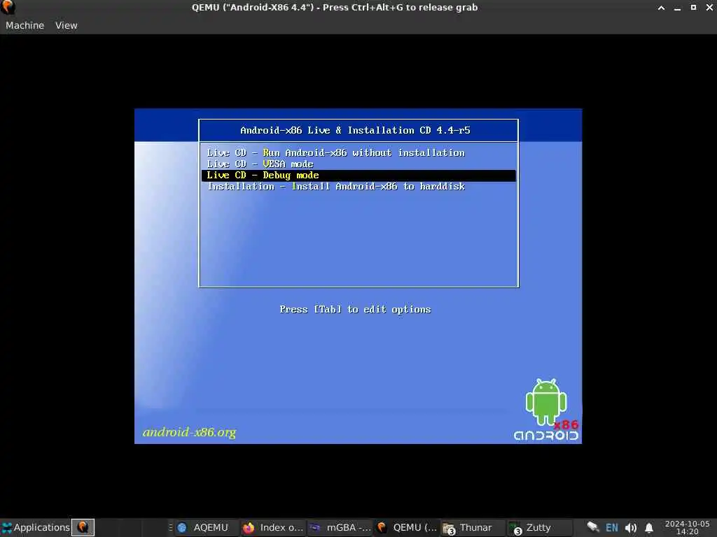Open the Applications menu in taskbar
Image resolution: width=717 pixels, height=537 pixels.
point(36,527)
